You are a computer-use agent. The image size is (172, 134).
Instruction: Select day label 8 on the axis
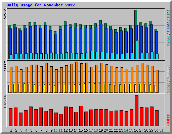46,130
